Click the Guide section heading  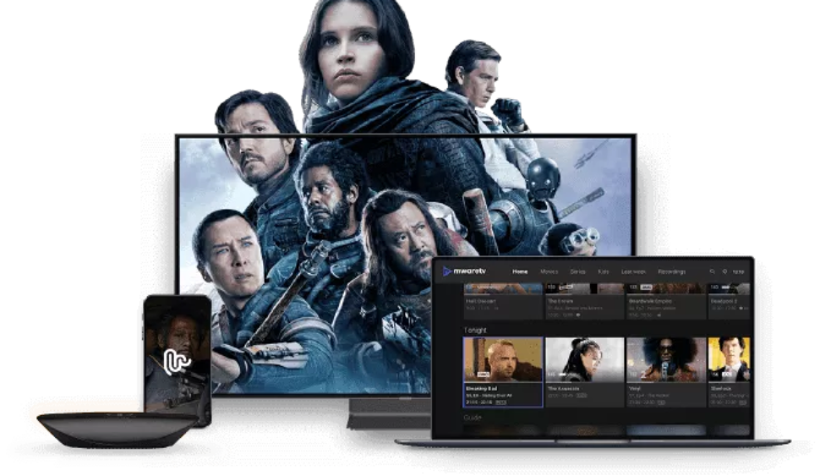coord(473,418)
